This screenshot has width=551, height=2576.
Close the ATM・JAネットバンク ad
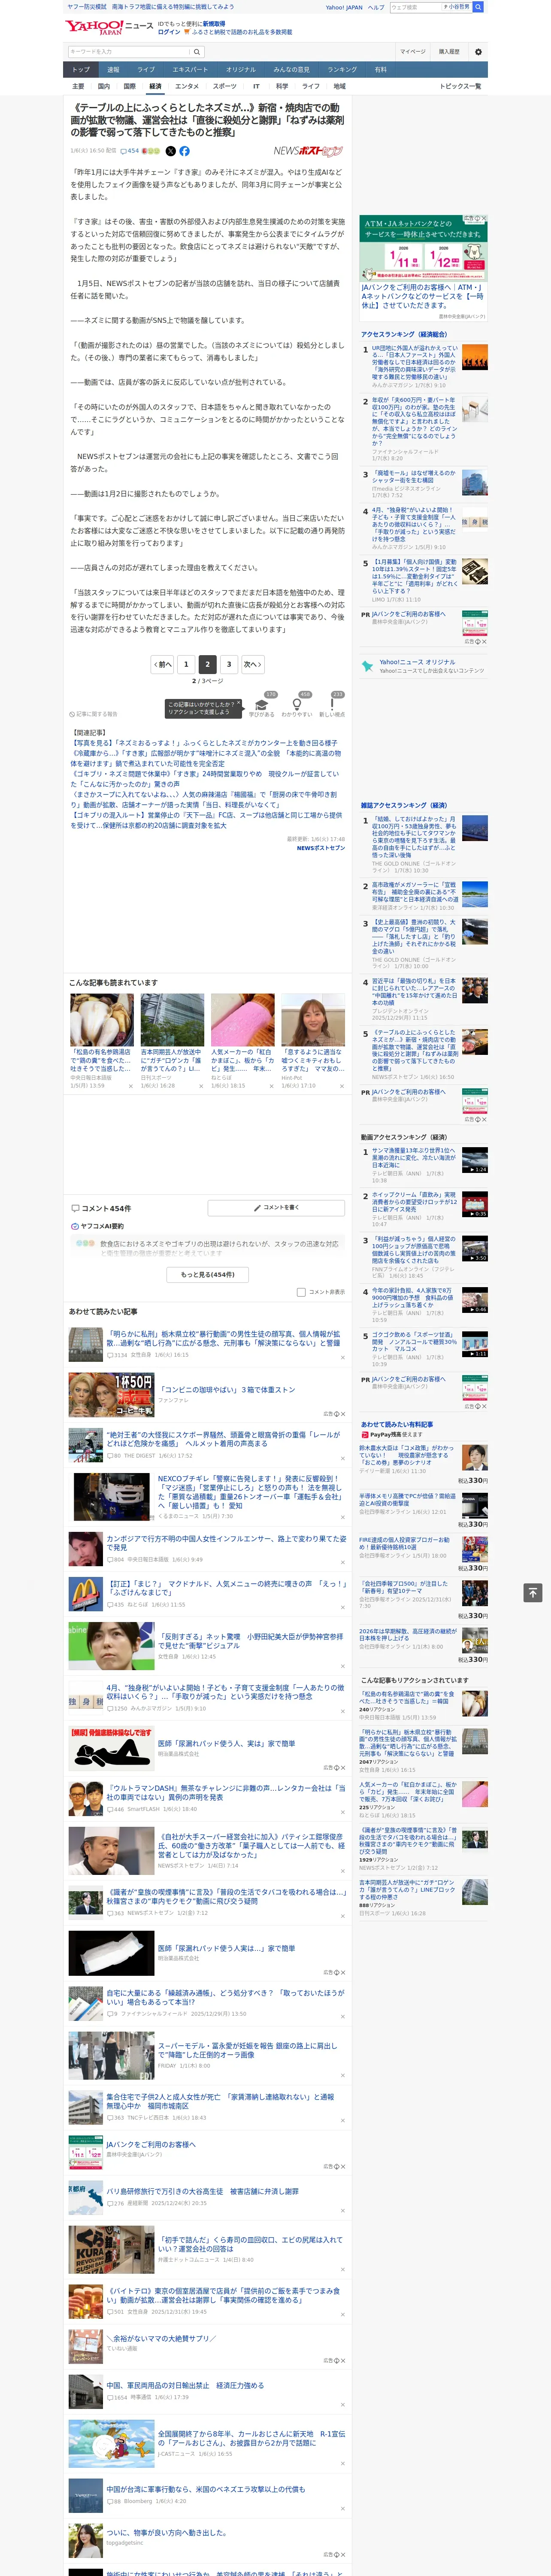pos(484,218)
